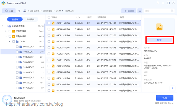The height and width of the screenshot is (107, 177).
Task: Navigate up one folder level arrow
Action: point(19,11)
